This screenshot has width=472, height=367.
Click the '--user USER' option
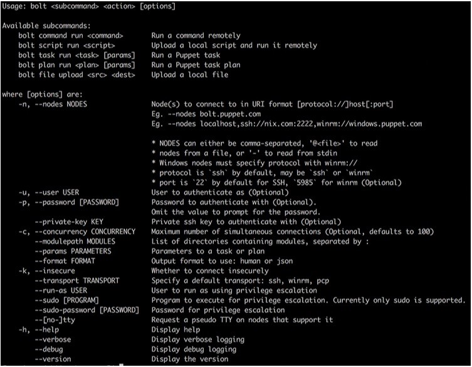(57, 193)
